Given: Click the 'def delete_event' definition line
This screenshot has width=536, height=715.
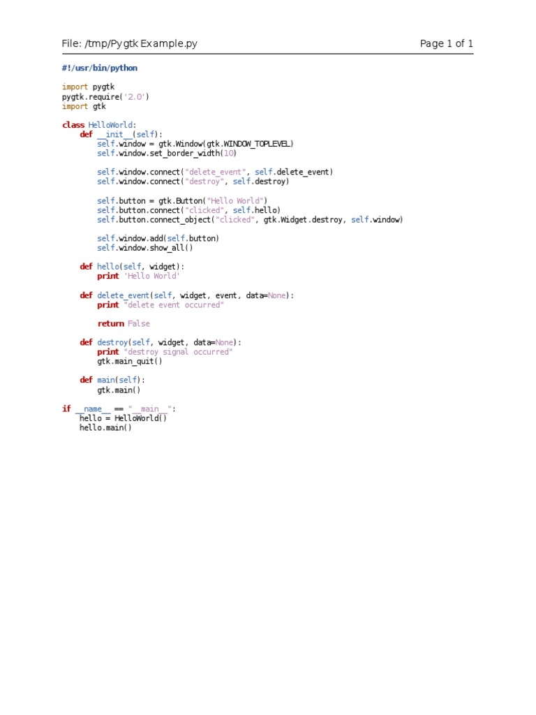Looking at the screenshot, I should pos(187,295).
